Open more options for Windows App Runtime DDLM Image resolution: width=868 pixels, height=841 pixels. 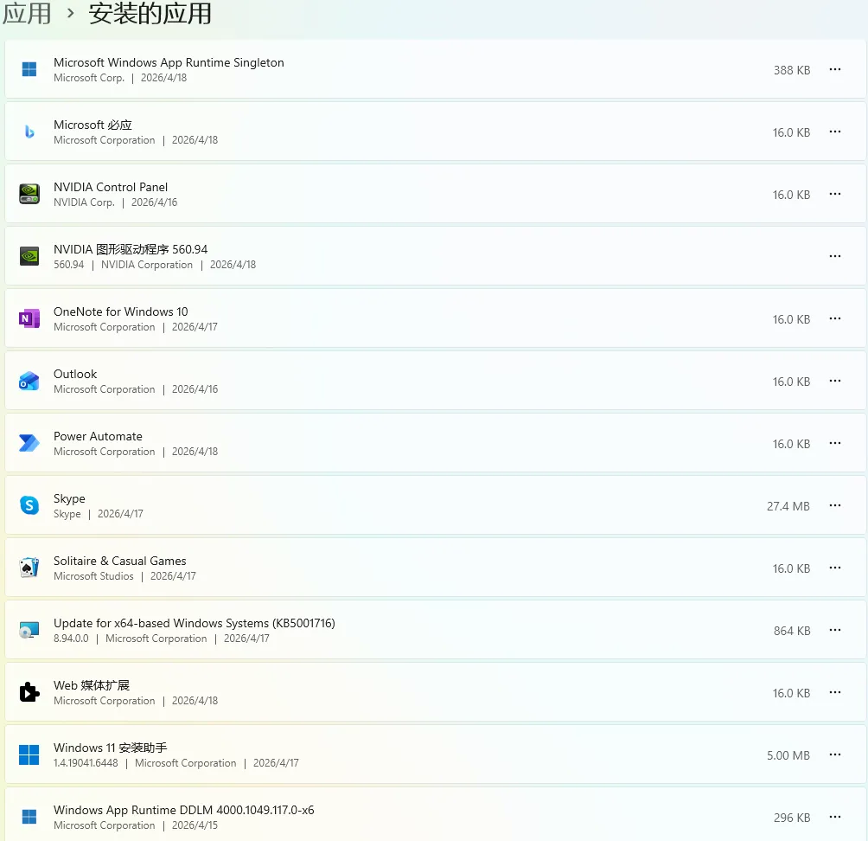point(835,817)
